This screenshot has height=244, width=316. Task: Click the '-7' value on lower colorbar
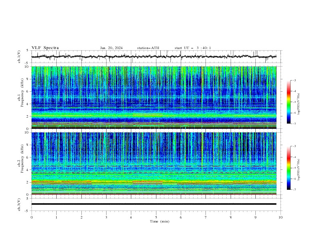(x=294, y=190)
